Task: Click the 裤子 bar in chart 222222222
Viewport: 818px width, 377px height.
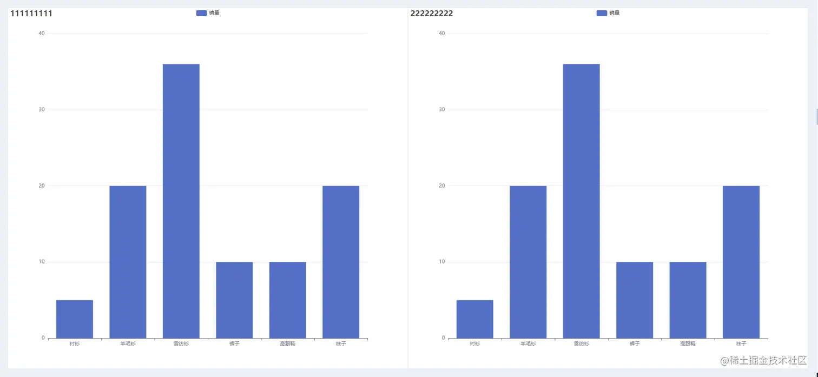Action: [635, 300]
